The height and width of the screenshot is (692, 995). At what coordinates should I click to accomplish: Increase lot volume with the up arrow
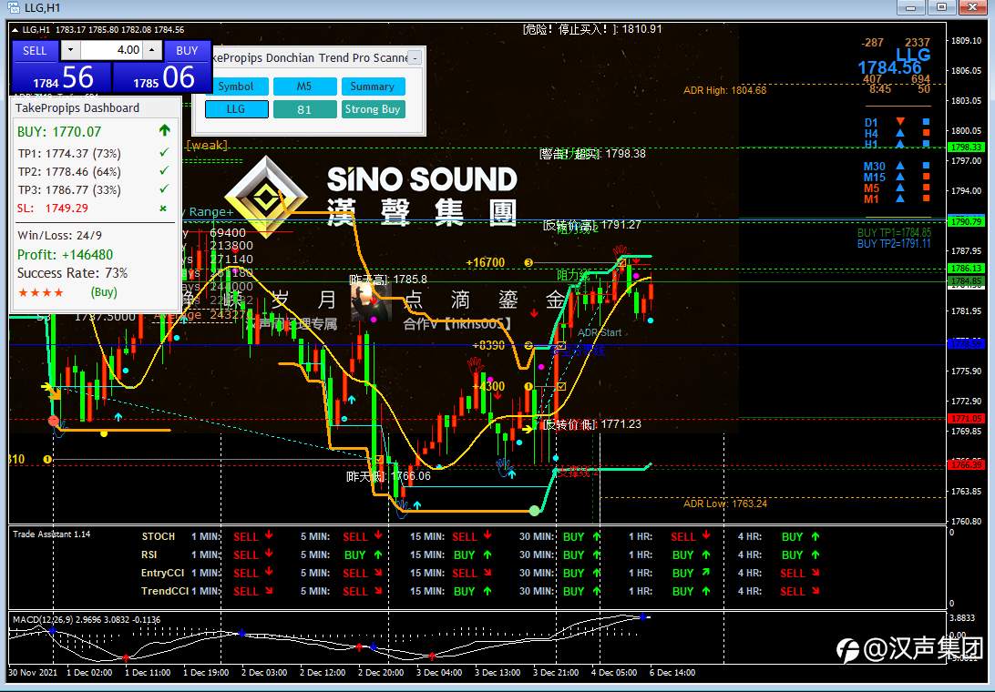[151, 50]
